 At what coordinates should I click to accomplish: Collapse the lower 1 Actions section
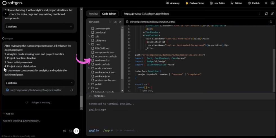pos(72,83)
